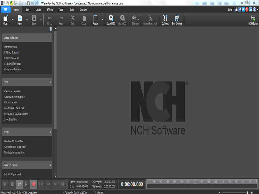Click the Burn CD icon
Image resolution: width=259 pixels, height=194 pixels.
point(122,20)
